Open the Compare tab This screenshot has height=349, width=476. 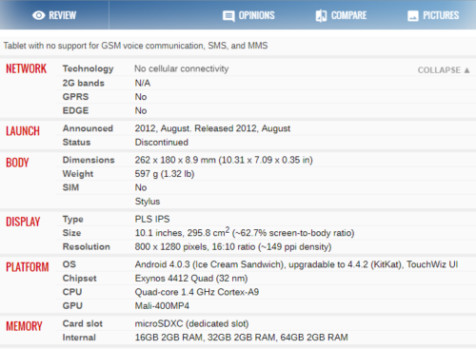click(341, 15)
